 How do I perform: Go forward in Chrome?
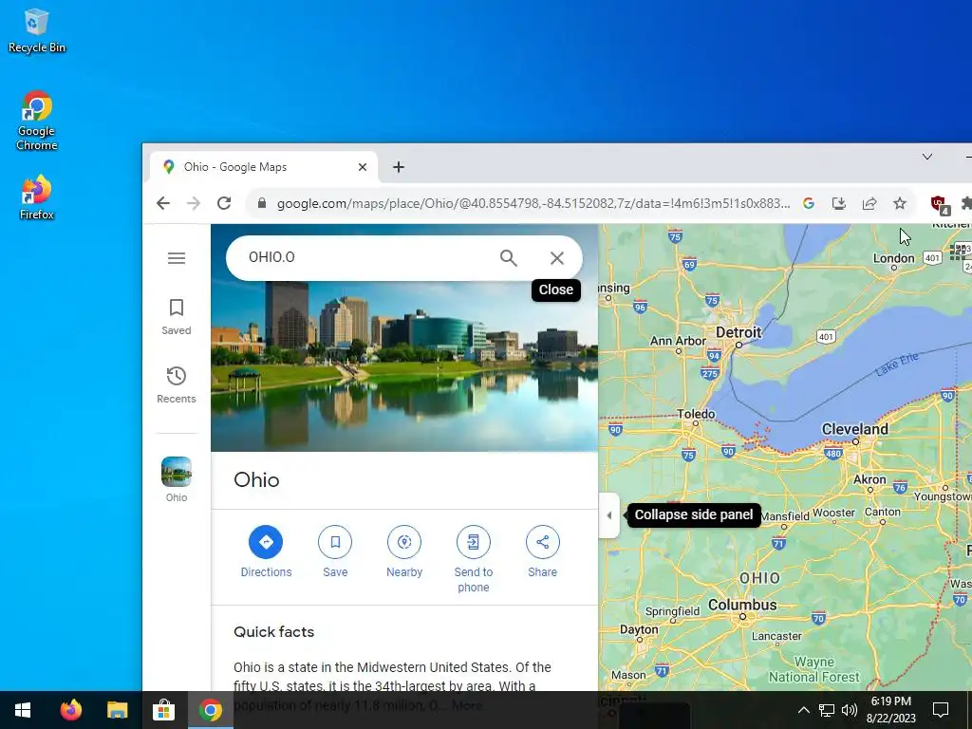pos(194,203)
